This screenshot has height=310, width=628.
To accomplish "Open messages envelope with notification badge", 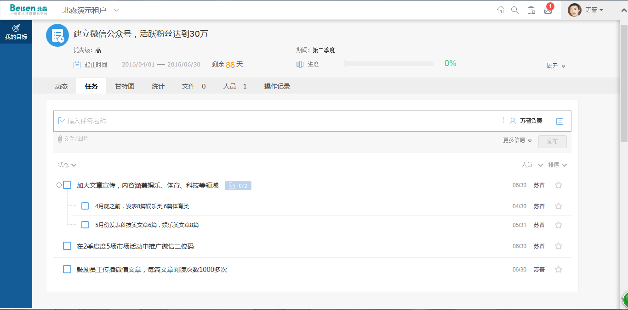I will pos(548,11).
